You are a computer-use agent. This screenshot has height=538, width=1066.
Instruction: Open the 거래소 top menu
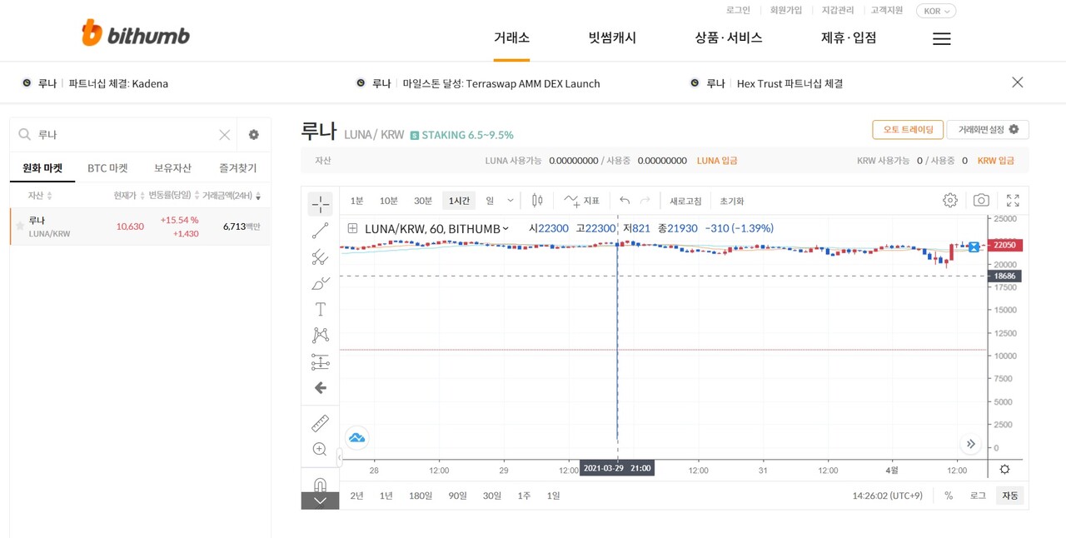511,37
